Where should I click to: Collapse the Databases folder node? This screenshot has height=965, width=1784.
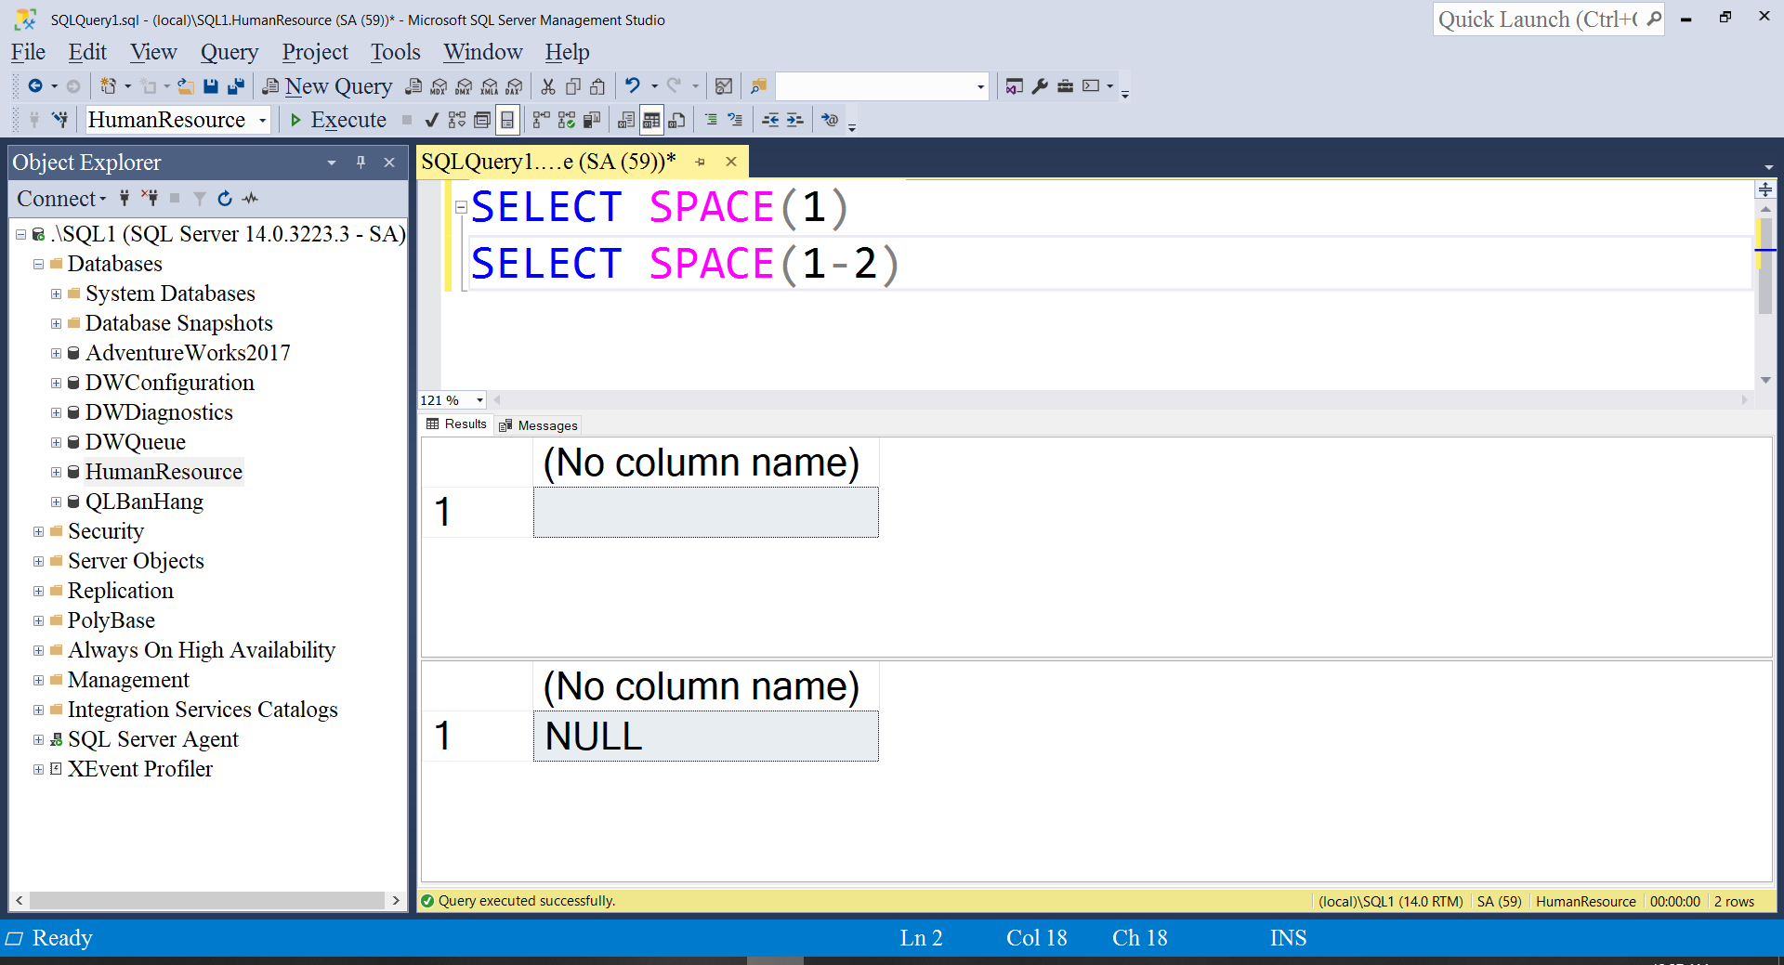point(38,265)
